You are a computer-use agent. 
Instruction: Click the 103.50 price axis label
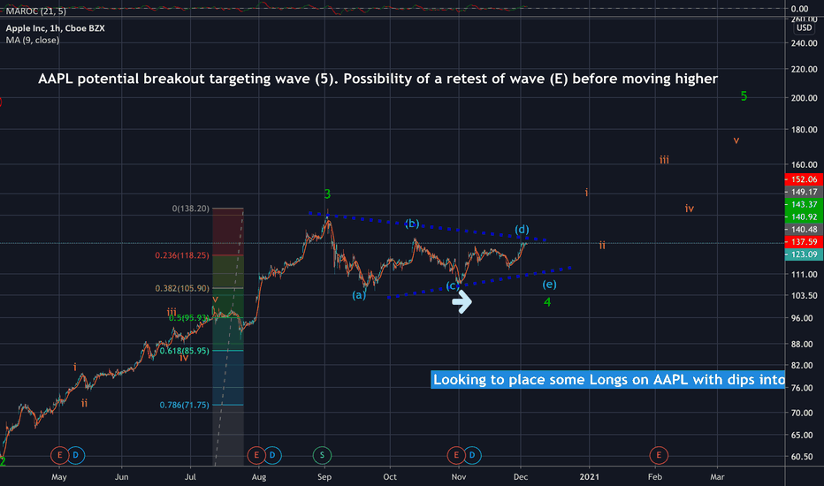click(x=805, y=296)
